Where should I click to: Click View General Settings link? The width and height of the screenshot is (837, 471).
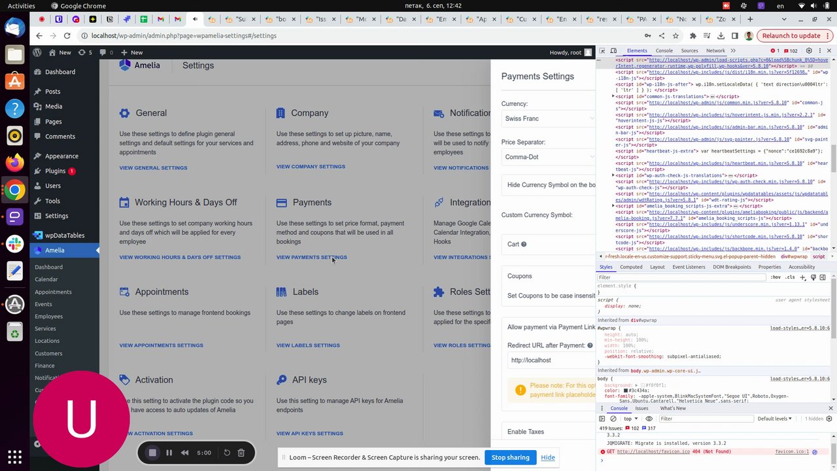click(x=153, y=167)
